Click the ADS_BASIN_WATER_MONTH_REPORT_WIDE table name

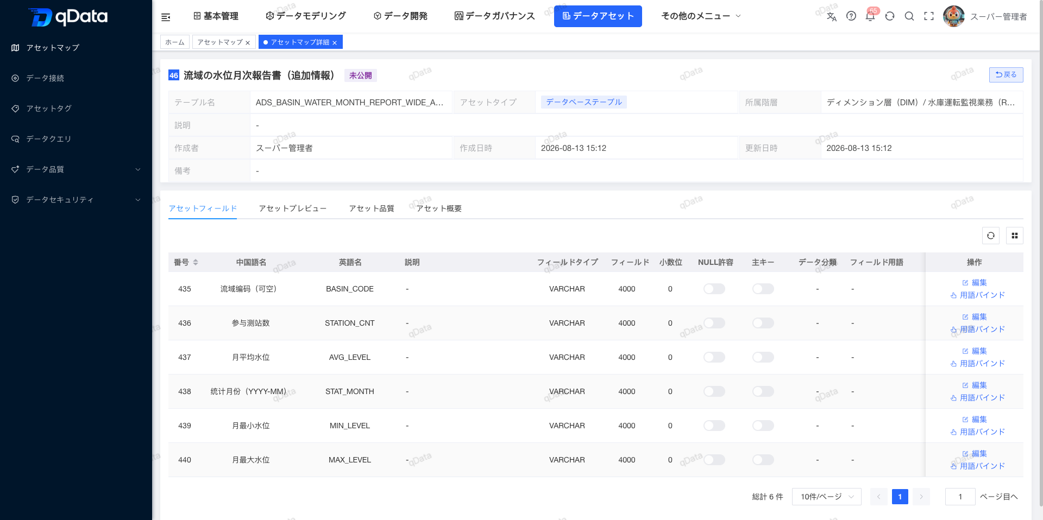350,103
